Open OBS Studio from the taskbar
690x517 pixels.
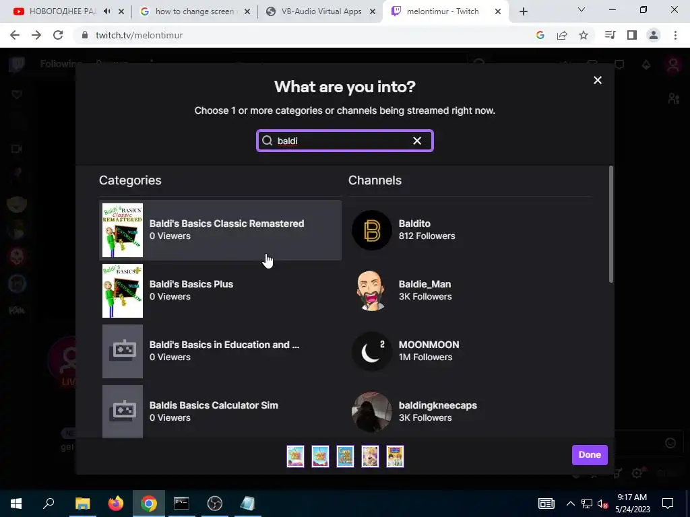click(215, 504)
